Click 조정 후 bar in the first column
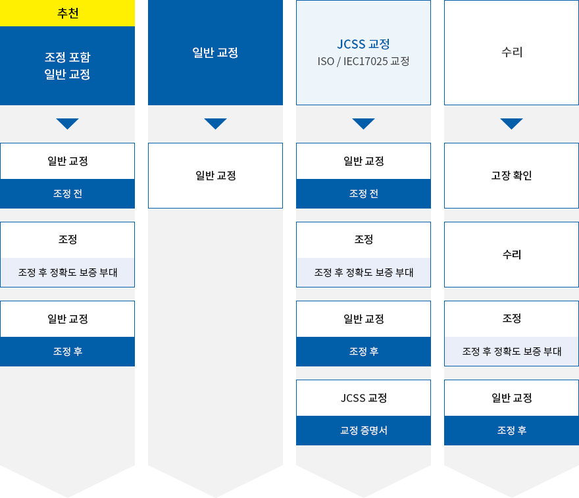The height and width of the screenshot is (498, 579). click(67, 351)
